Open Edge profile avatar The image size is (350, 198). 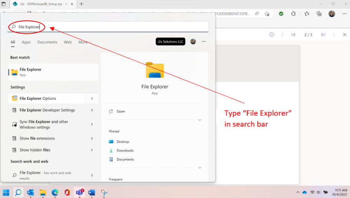click(x=332, y=14)
